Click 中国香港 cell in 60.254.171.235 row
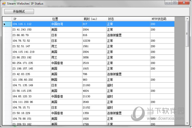Viewport: 192px width, 128px height. click(x=67, y=63)
